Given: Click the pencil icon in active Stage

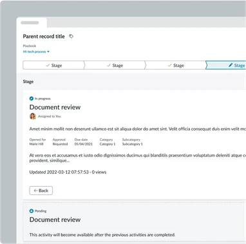Looking at the screenshot, I should point(231,65).
